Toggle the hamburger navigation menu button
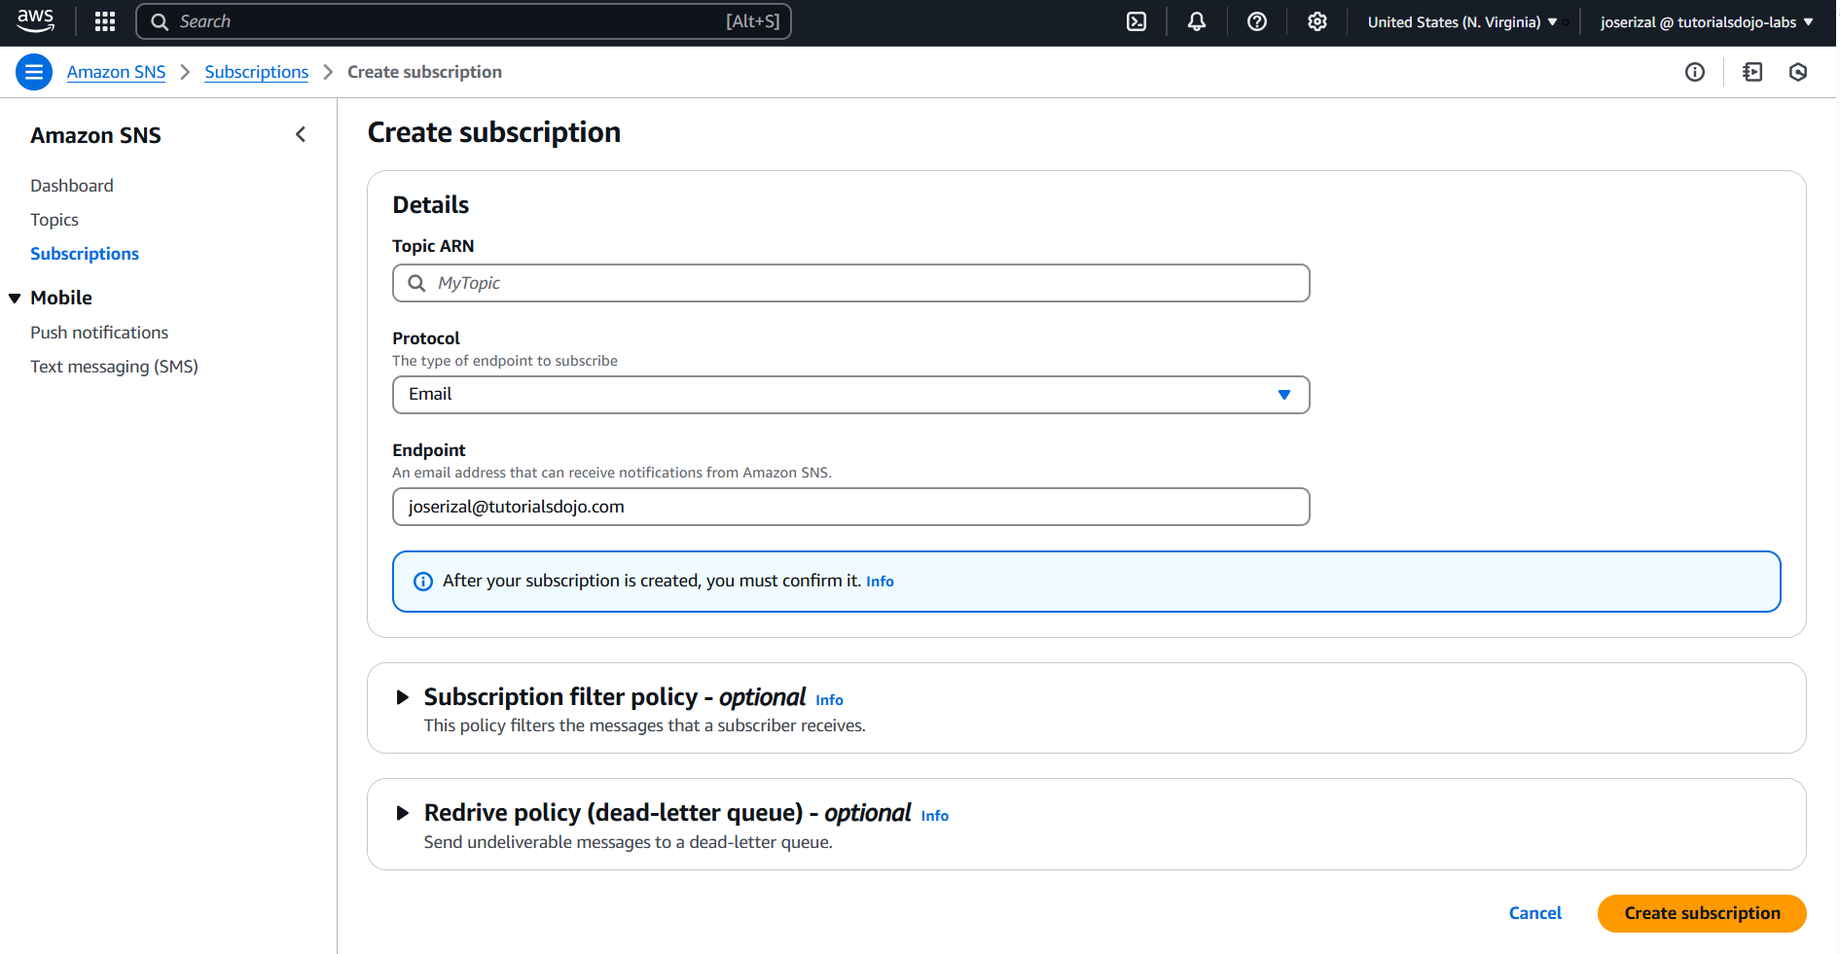The height and width of the screenshot is (954, 1840). [x=34, y=72]
